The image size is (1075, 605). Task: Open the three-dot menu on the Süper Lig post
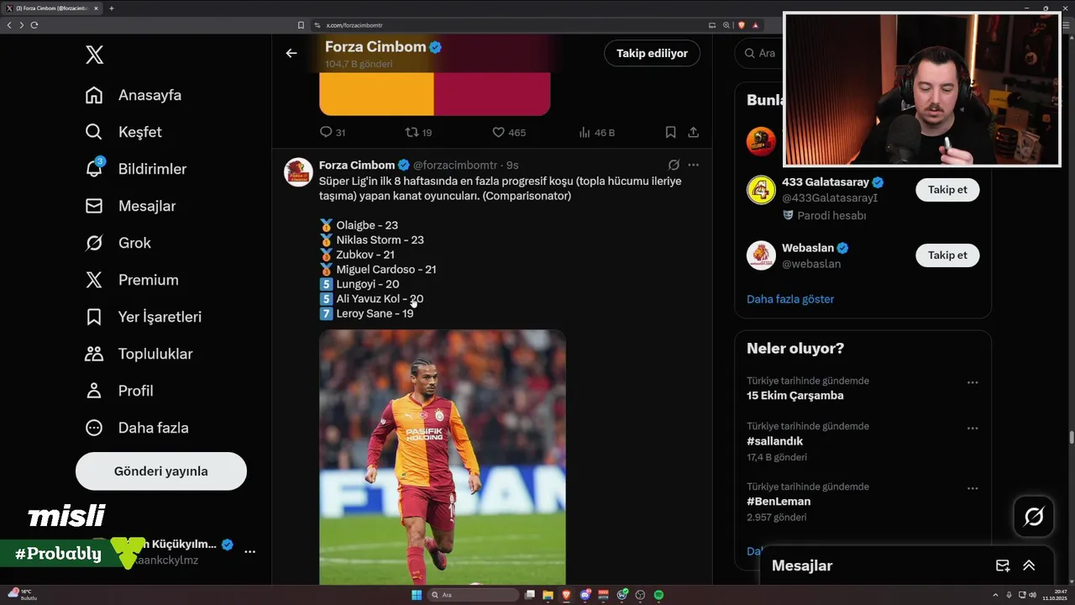[693, 166]
